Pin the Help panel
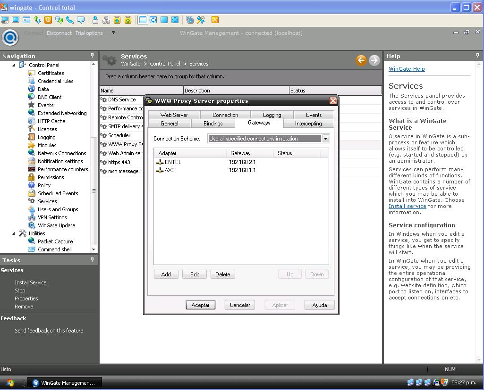 pyautogui.click(x=477, y=56)
